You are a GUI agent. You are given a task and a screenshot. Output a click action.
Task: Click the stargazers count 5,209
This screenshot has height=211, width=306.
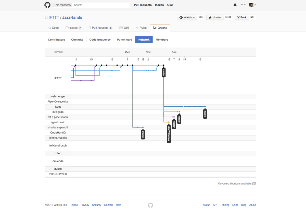[228, 17]
